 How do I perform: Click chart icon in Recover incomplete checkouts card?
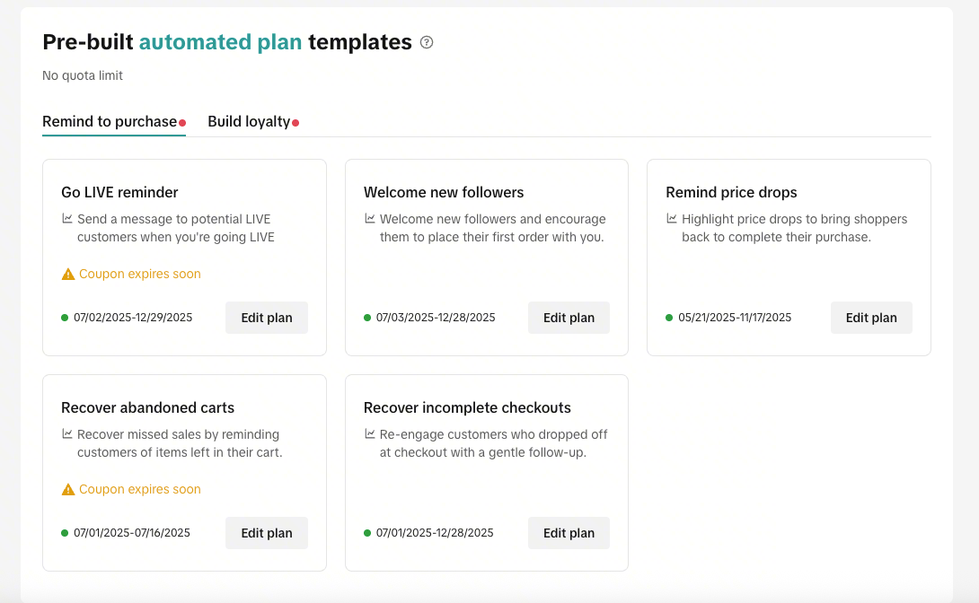pos(370,434)
